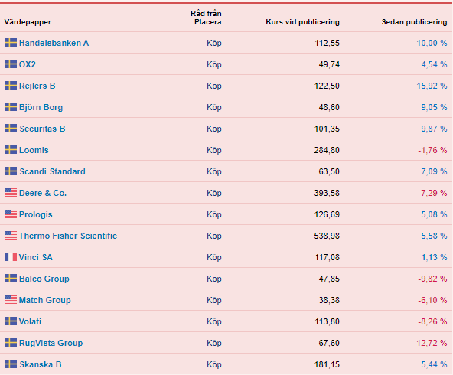
Task: Click the 9,87 % value for Securitas B
Action: (x=434, y=129)
